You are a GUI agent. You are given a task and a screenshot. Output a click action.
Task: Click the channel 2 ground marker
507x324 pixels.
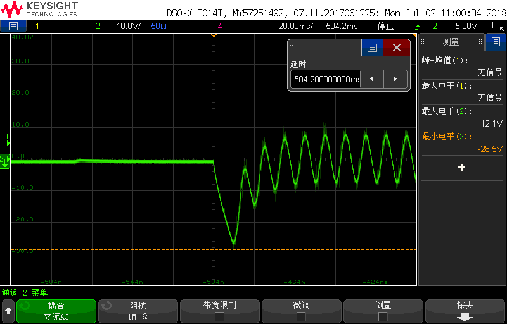[x=5, y=161]
